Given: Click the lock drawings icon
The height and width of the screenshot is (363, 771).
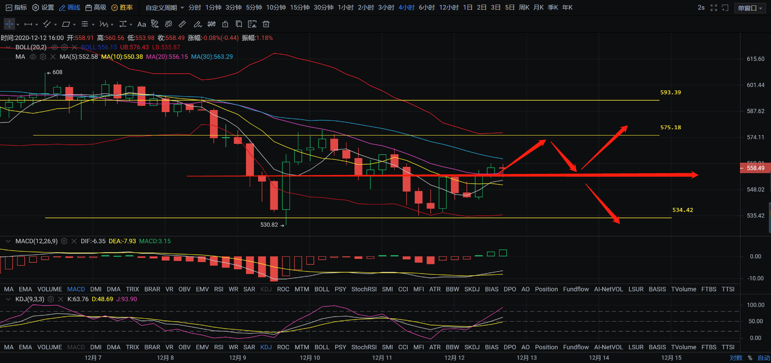Looking at the screenshot, I should tap(225, 24).
